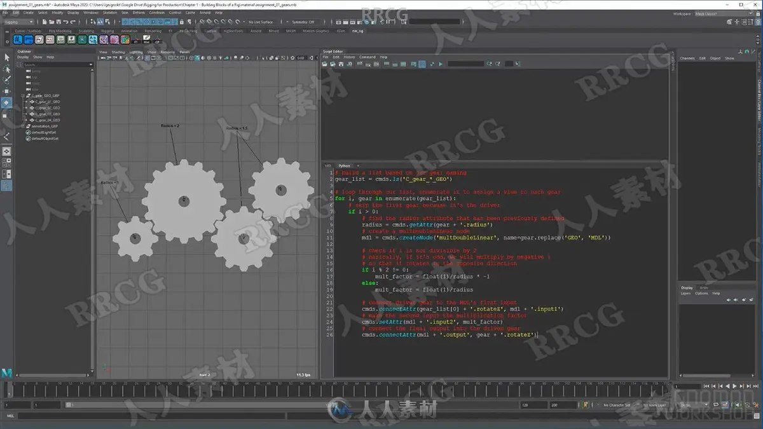The image size is (763, 429).
Task: Switch to the Python tab in Script Editor
Action: 344,165
